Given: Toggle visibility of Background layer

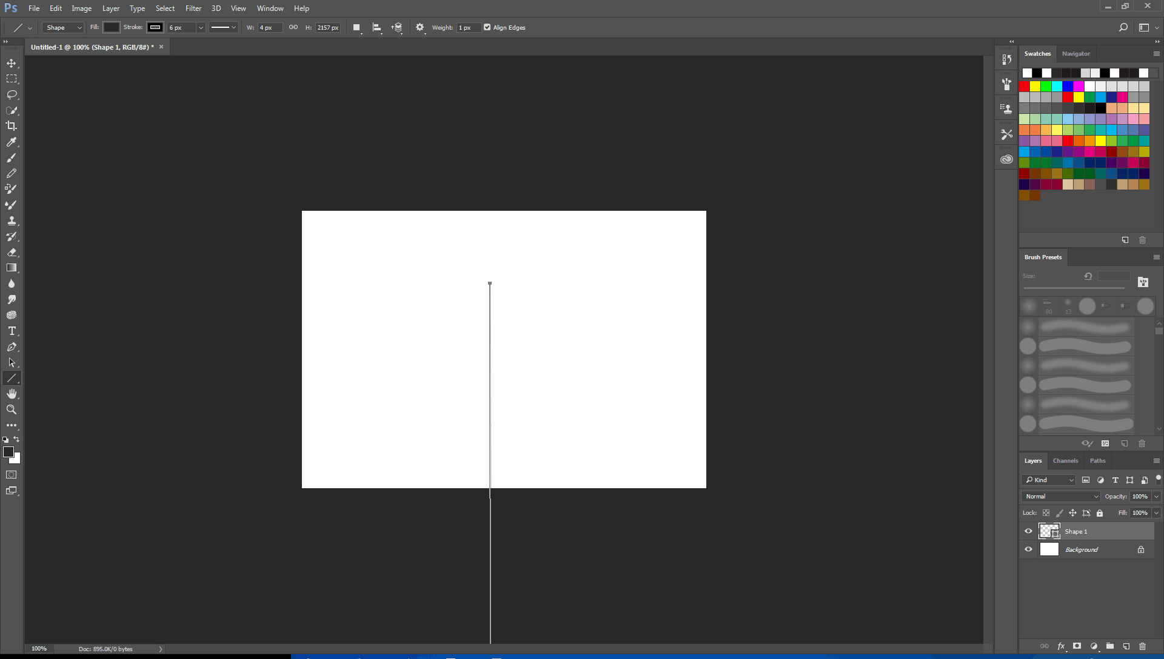Looking at the screenshot, I should pyautogui.click(x=1028, y=549).
